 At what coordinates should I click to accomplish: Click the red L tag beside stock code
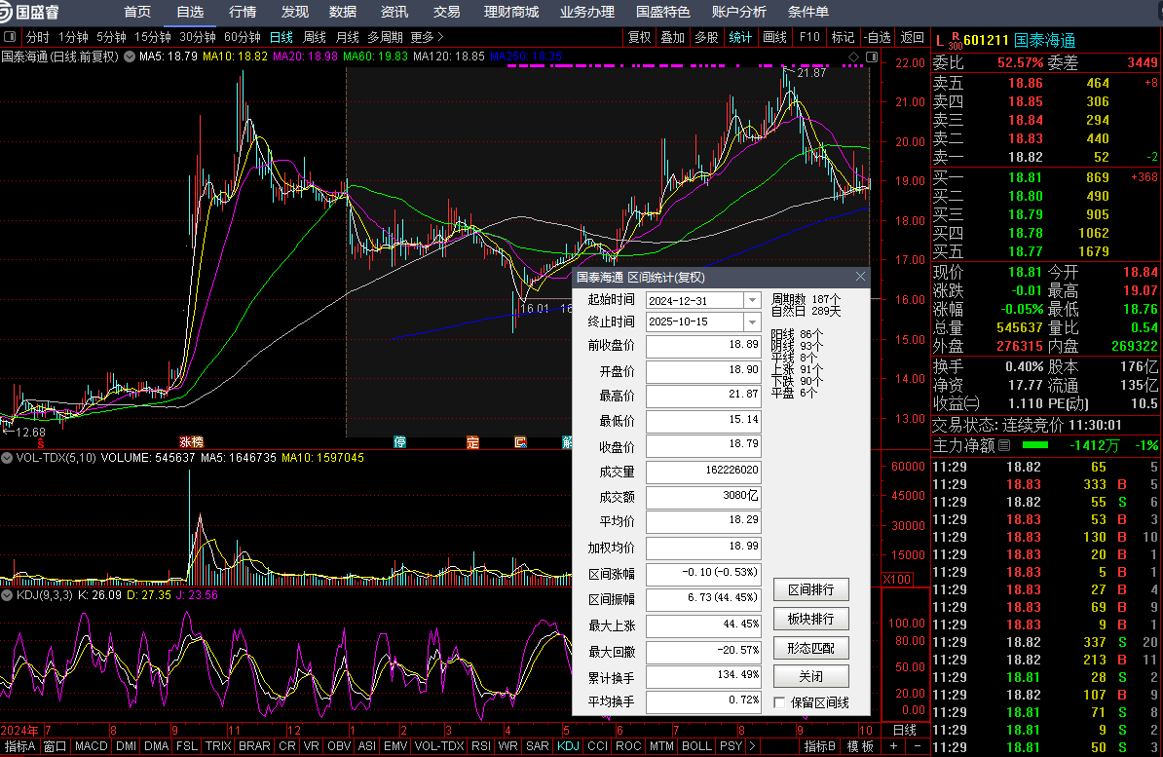(x=940, y=41)
